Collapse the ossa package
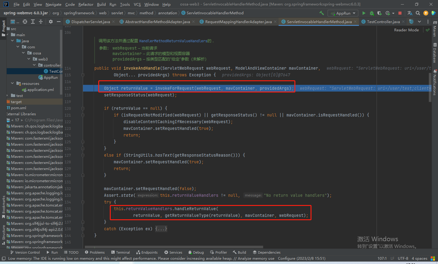The image size is (438, 264). click(23, 53)
